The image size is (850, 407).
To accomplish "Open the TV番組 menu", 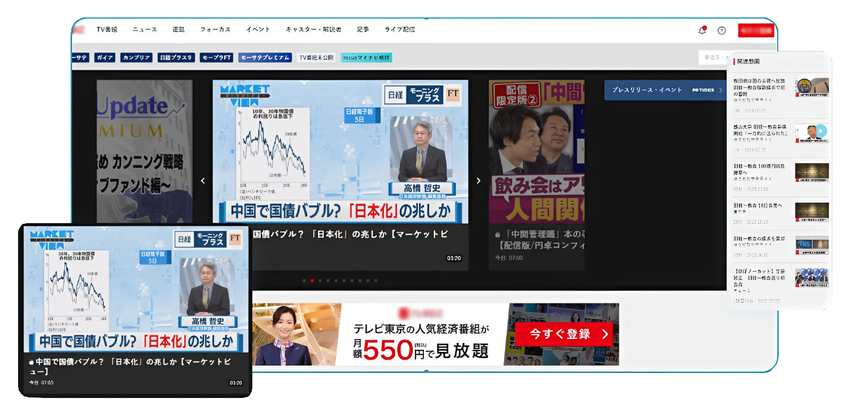I will click(x=106, y=30).
